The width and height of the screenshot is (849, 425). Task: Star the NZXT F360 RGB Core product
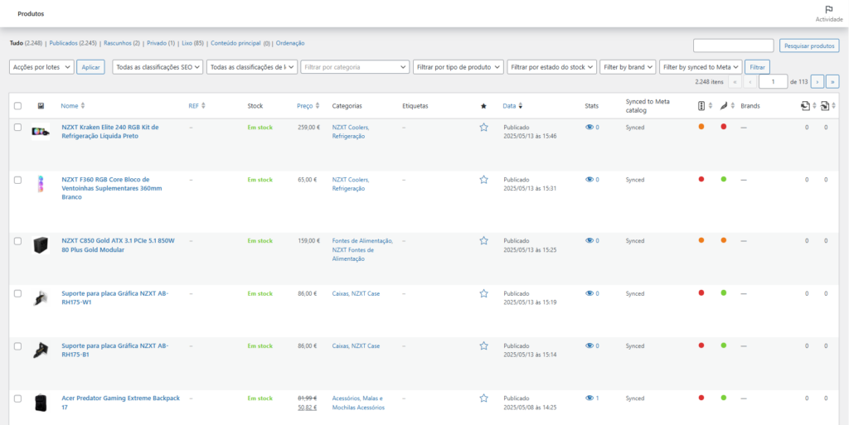tap(483, 180)
